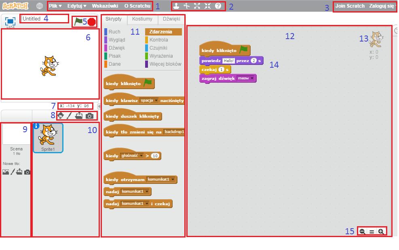Upload sprite from file
399x250 pixels.
tap(79, 116)
